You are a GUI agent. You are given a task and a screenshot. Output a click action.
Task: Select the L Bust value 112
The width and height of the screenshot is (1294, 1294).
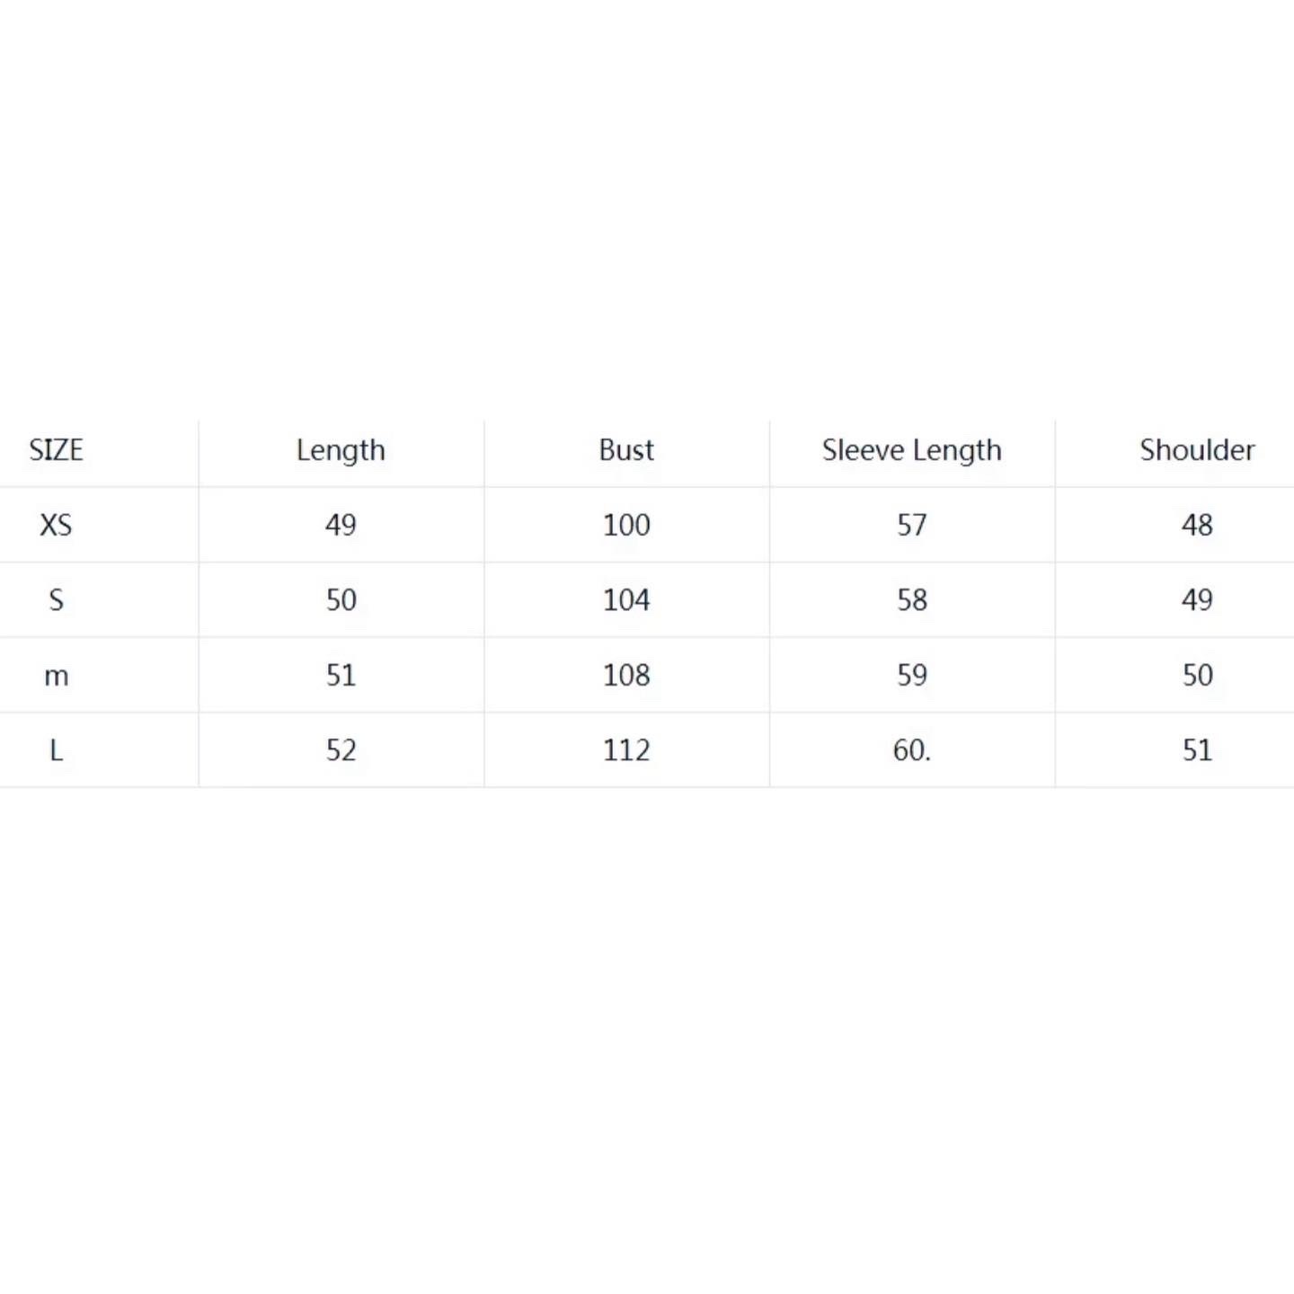pyautogui.click(x=626, y=750)
